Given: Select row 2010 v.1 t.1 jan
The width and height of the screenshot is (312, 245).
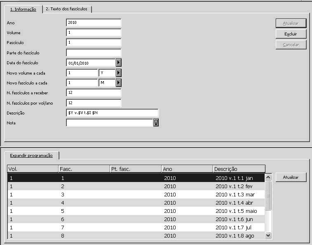Looking at the screenshot, I should point(136,178).
